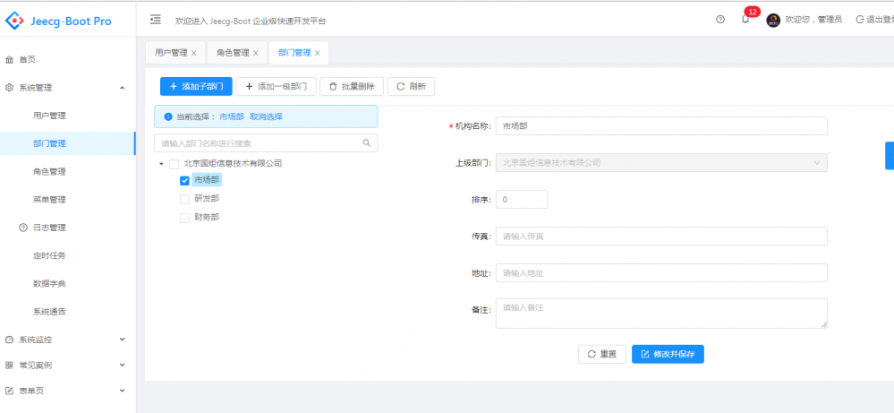Click the 添加子部门 button
The width and height of the screenshot is (894, 413).
tap(196, 87)
